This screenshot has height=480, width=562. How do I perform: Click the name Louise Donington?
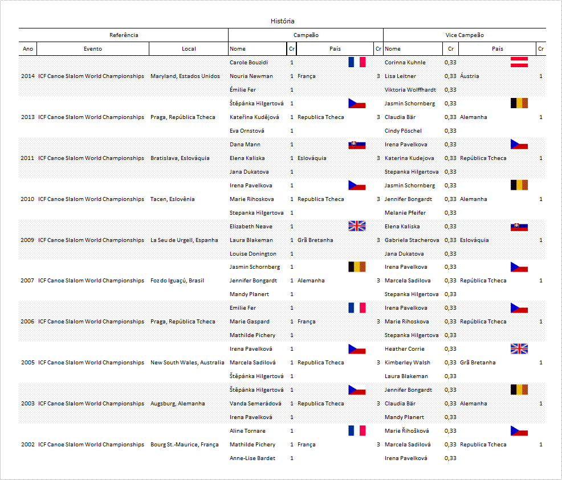[253, 253]
